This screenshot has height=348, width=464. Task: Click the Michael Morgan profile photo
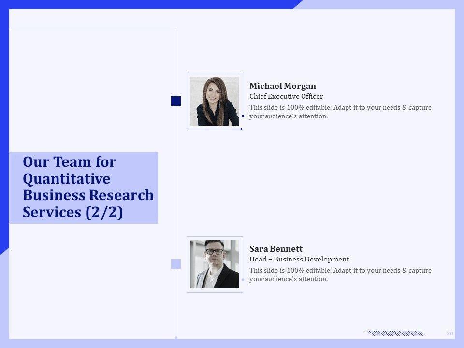[215, 101]
